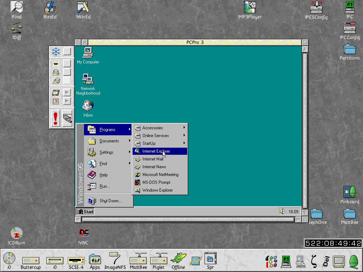This screenshot has width=363, height=272.
Task: Click the ImageNFS icon bar icon
Action: pyautogui.click(x=115, y=261)
